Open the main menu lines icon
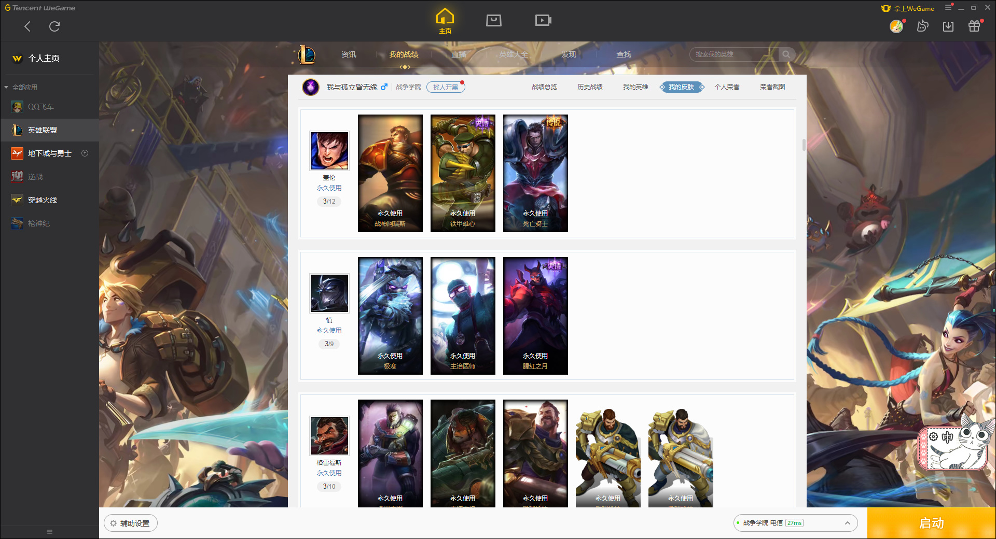The image size is (996, 539). (948, 7)
